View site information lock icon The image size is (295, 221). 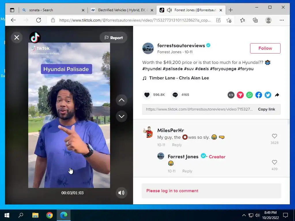point(53,20)
